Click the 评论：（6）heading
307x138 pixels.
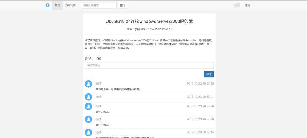[93, 59]
